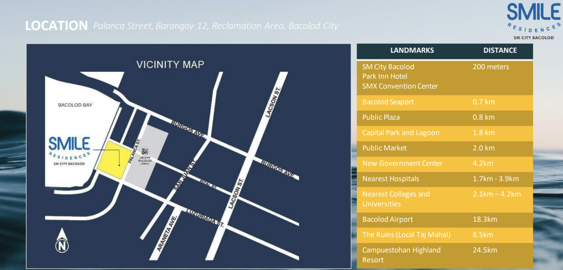Image resolution: width=563 pixels, height=270 pixels.
Task: Click the VICINITY MAP title
Action: (x=170, y=64)
